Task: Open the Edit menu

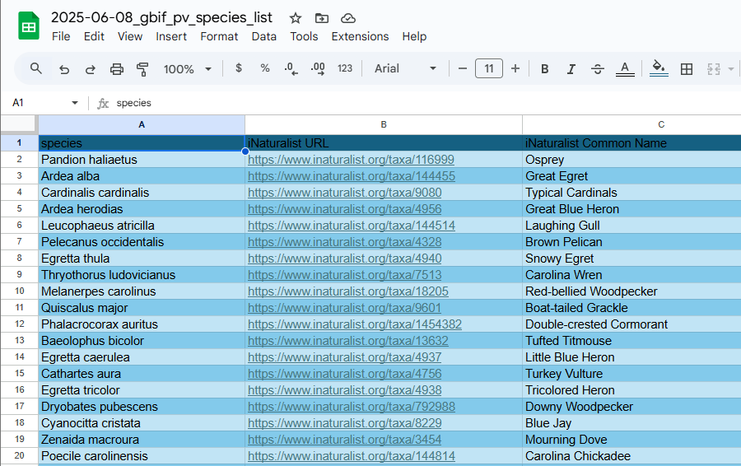Action: coord(94,36)
